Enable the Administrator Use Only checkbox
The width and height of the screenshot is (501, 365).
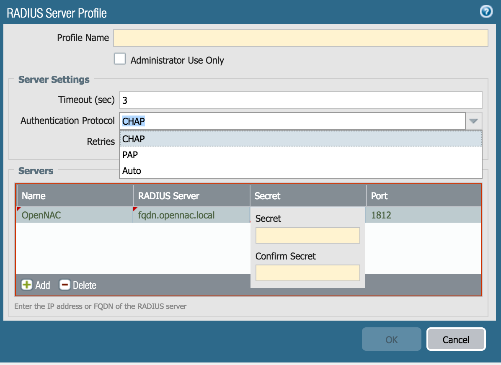coord(120,59)
